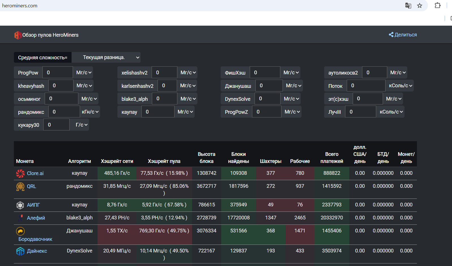The image size is (452, 266).
Task: Sort by Хэшрейт сети column header
Action: pyautogui.click(x=117, y=161)
